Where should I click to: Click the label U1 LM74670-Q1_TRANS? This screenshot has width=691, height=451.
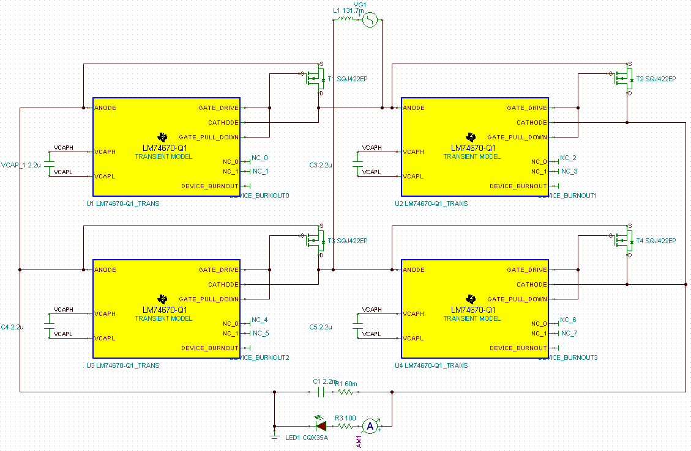click(x=123, y=204)
